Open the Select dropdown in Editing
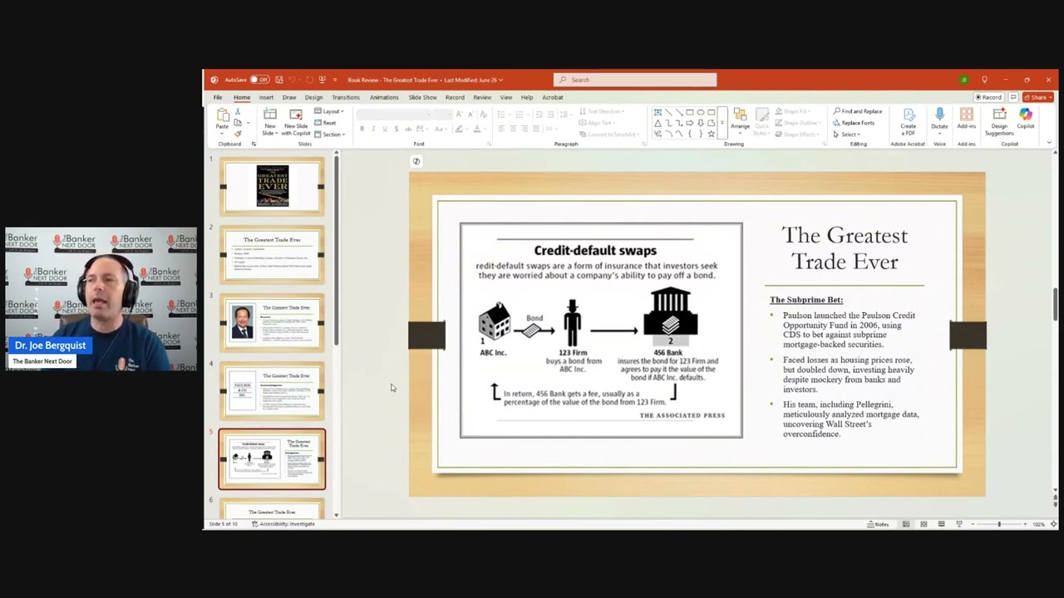Viewport: 1064px width, 598px height. tap(847, 135)
